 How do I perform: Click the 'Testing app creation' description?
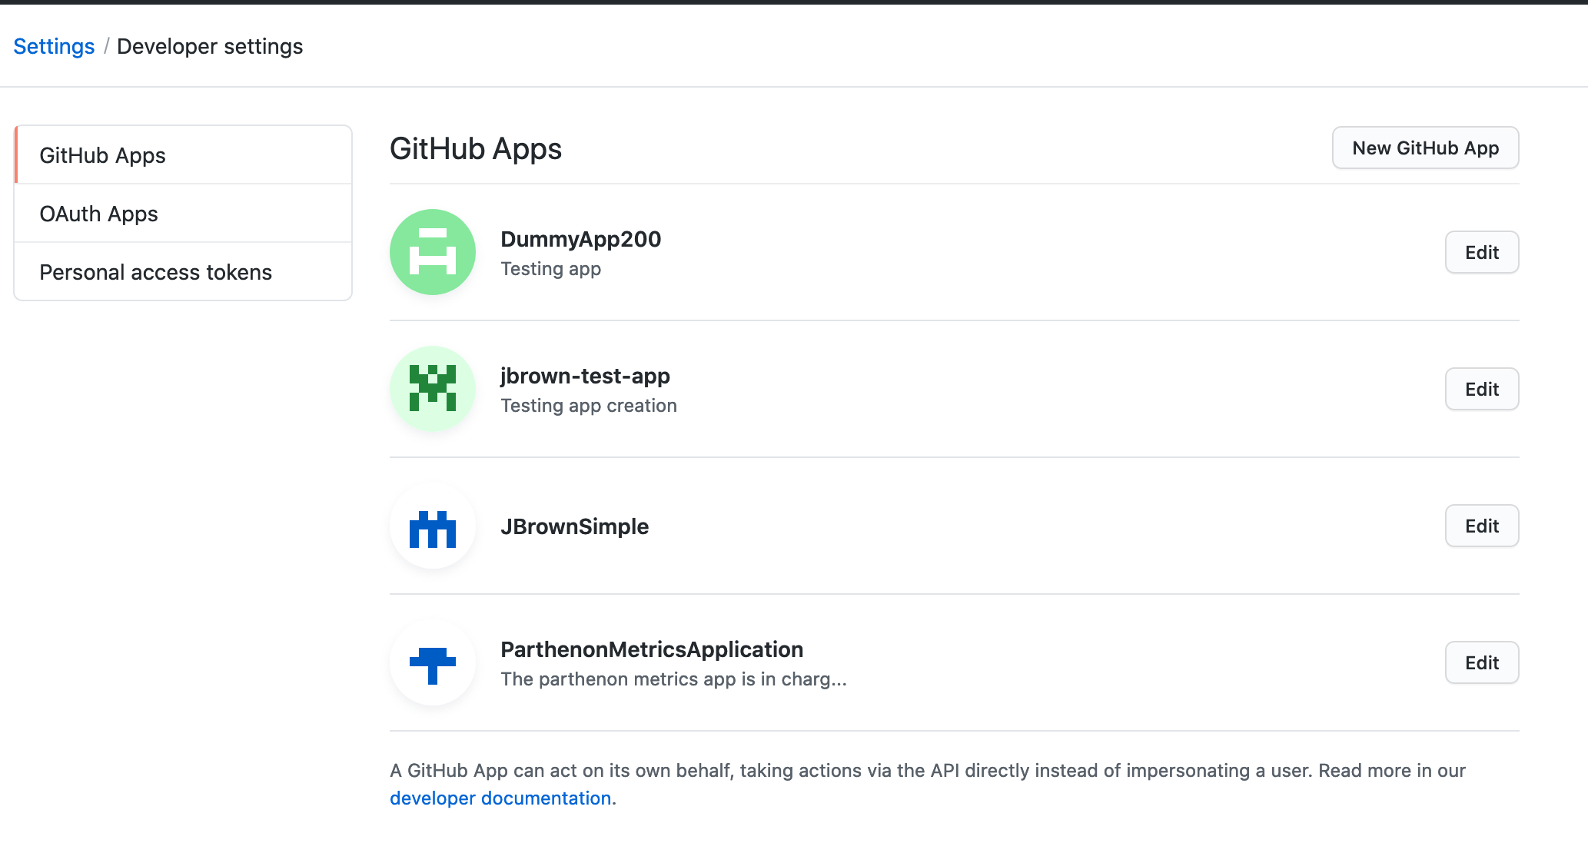point(589,406)
